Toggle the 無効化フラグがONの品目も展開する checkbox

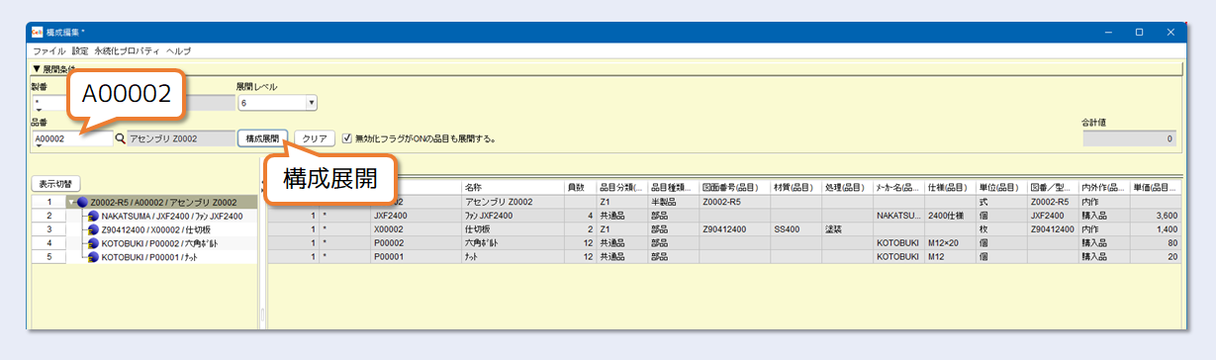(346, 139)
